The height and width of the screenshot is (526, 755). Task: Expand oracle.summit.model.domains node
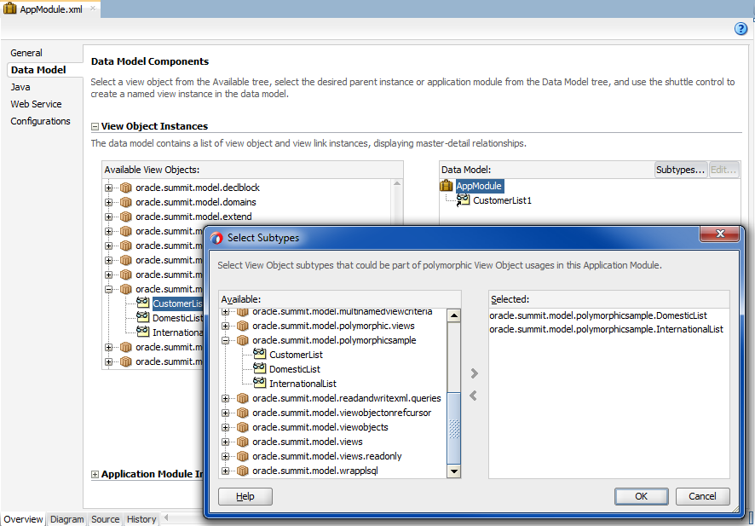(109, 202)
